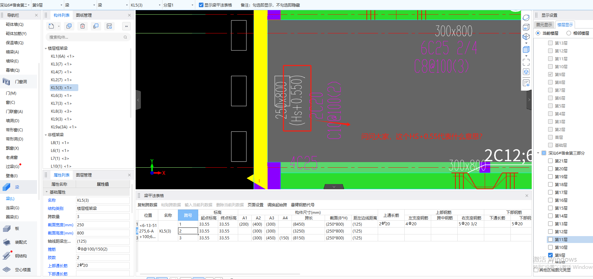Select KL6(3) in the component list
Screen dimensions: 593x279
pos(61,95)
